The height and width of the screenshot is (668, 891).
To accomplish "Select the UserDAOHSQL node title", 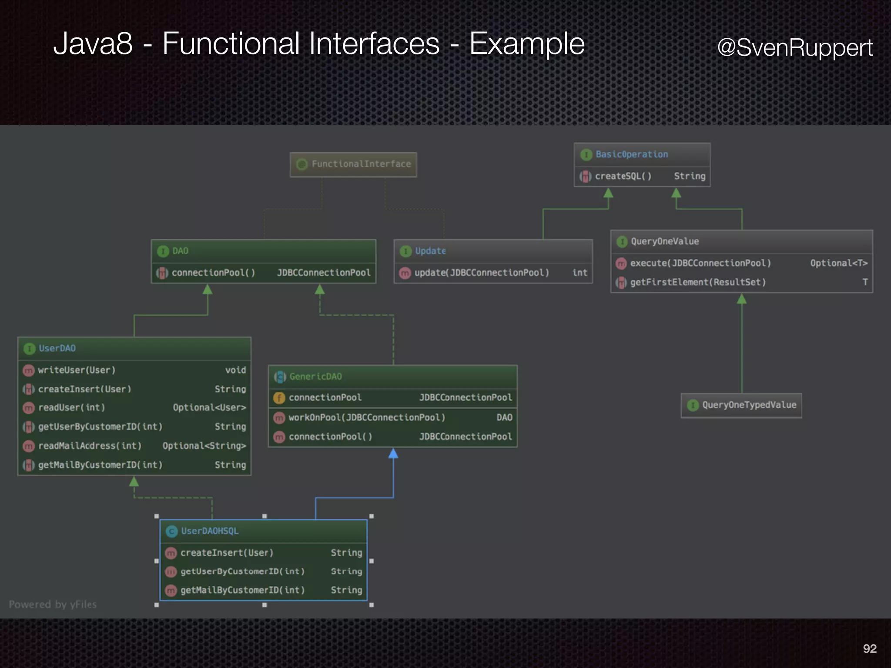I will (x=210, y=531).
